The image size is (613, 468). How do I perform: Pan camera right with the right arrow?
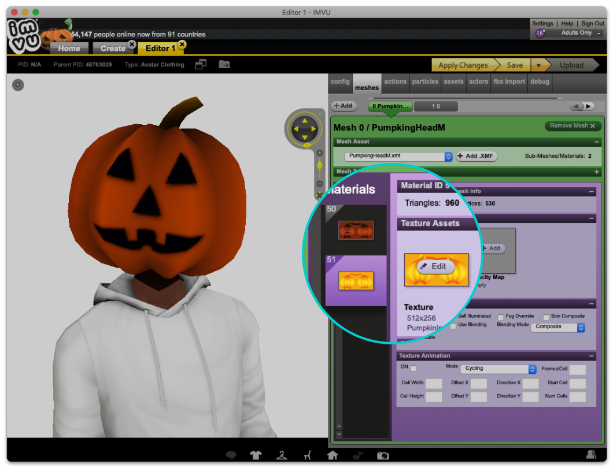coord(313,128)
